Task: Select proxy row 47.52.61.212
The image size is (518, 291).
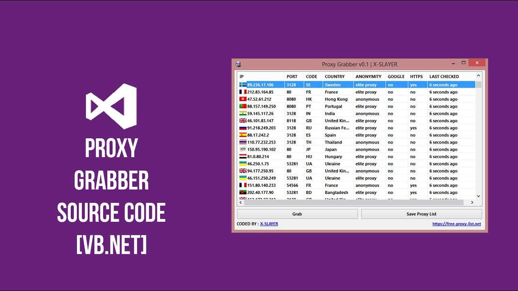Action: pyautogui.click(x=357, y=99)
